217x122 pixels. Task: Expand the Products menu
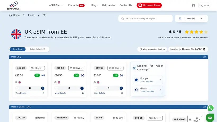point(78,5)
